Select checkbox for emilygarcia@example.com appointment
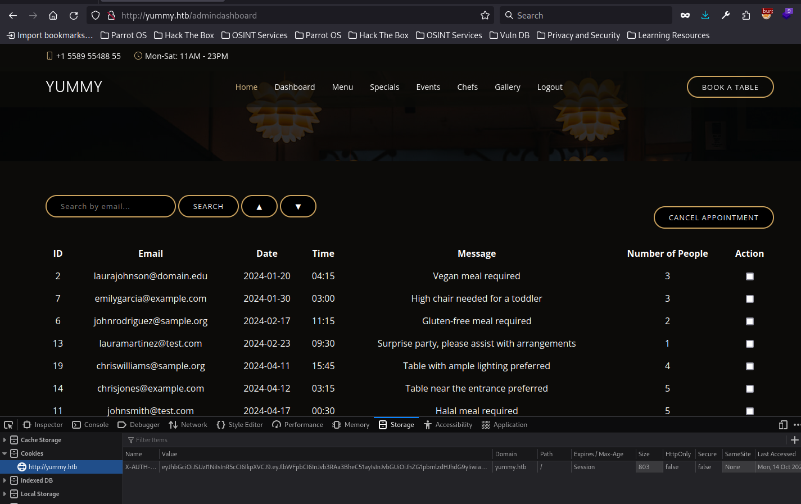Viewport: 801px width, 504px height. tap(749, 299)
